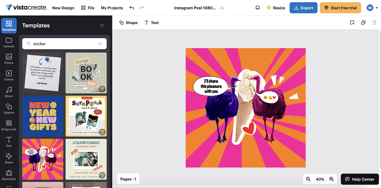Click Start free trial
This screenshot has height=188, width=381.
pyautogui.click(x=341, y=8)
